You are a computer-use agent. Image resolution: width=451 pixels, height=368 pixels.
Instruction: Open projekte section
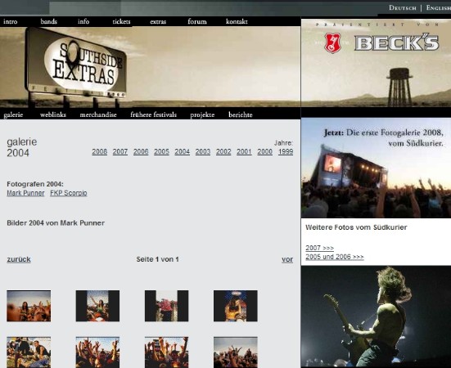click(x=202, y=114)
